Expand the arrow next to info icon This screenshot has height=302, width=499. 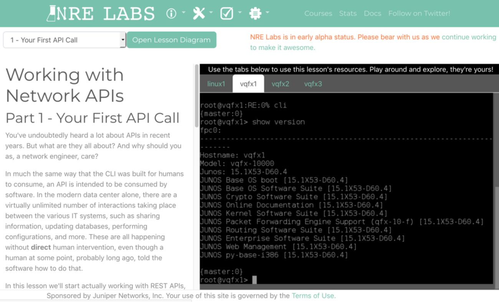(x=183, y=12)
